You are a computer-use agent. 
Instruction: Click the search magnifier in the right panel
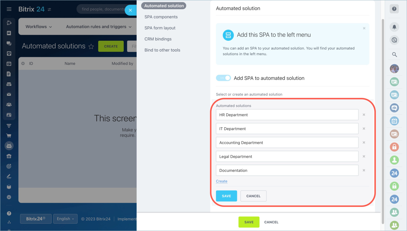(x=394, y=54)
